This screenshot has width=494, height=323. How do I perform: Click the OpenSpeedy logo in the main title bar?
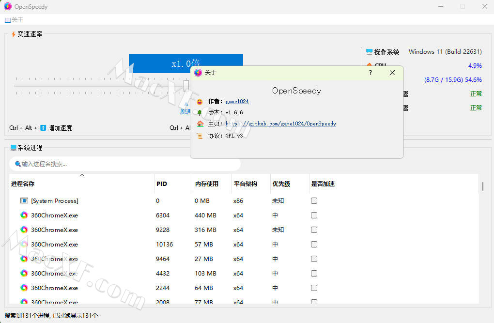click(8, 7)
